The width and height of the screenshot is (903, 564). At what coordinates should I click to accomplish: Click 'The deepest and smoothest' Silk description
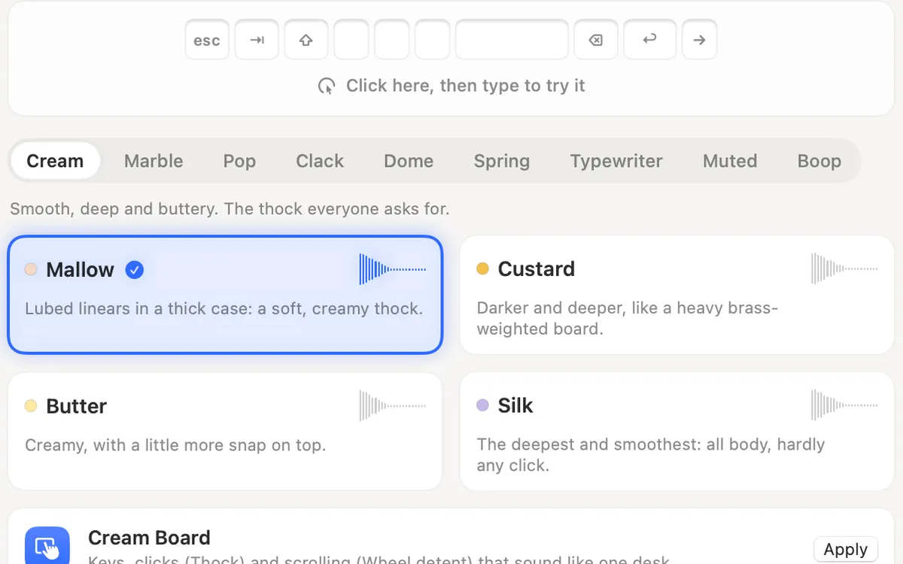pyautogui.click(x=651, y=454)
